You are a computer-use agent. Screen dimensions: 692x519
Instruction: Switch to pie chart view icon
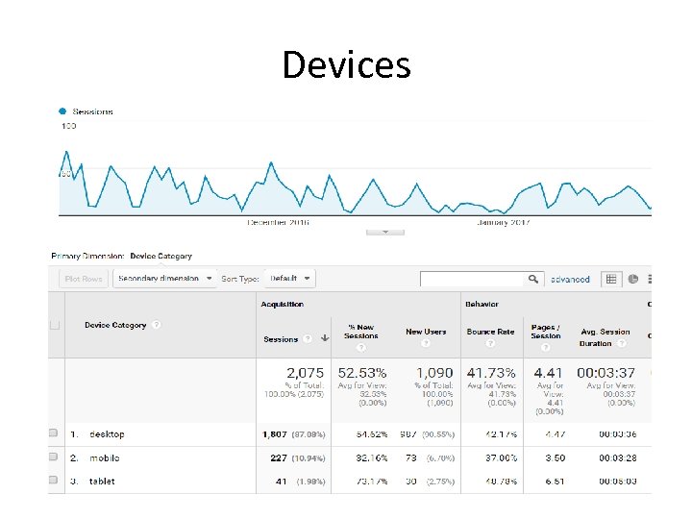tap(633, 279)
